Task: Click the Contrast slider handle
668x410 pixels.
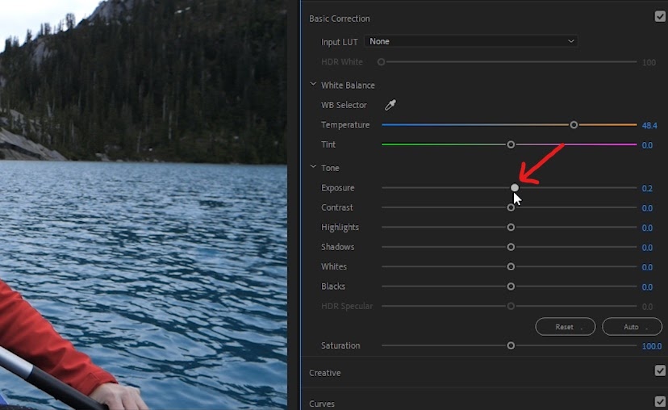Action: click(x=511, y=207)
